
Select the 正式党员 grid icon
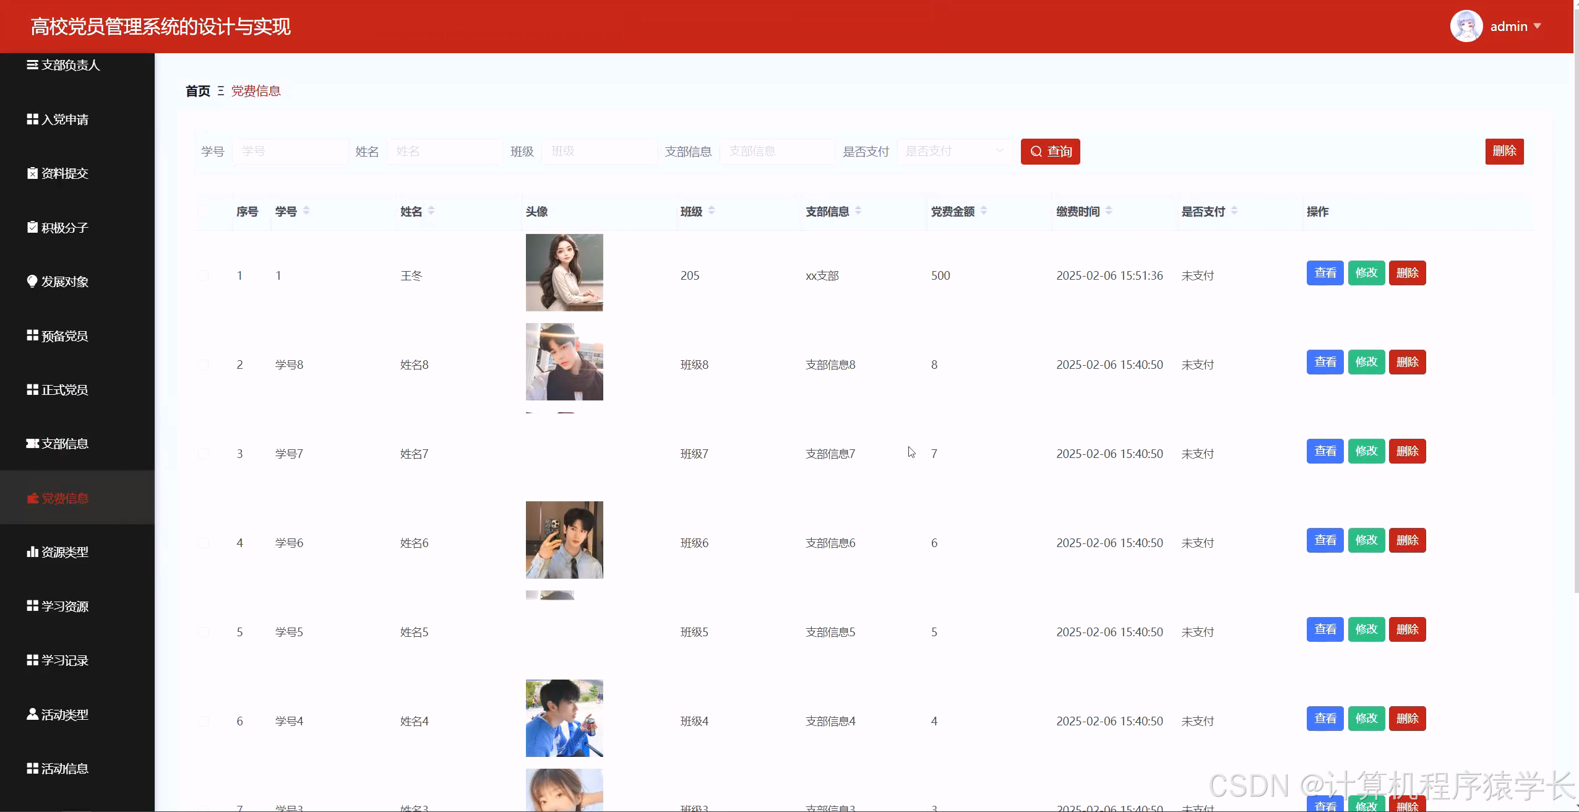[x=33, y=389]
